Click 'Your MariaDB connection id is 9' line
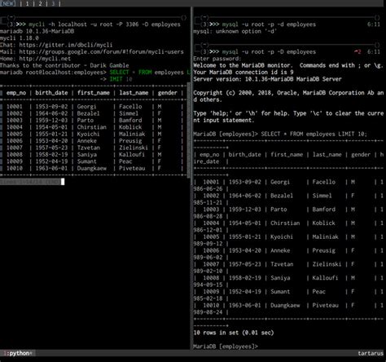Image resolution: width=386 pixels, height=362 pixels. coord(243,73)
